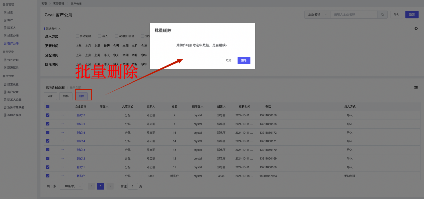The width and height of the screenshot is (424, 199).
Task: Toggle the select-all checkbox in table header
Action: [48, 106]
